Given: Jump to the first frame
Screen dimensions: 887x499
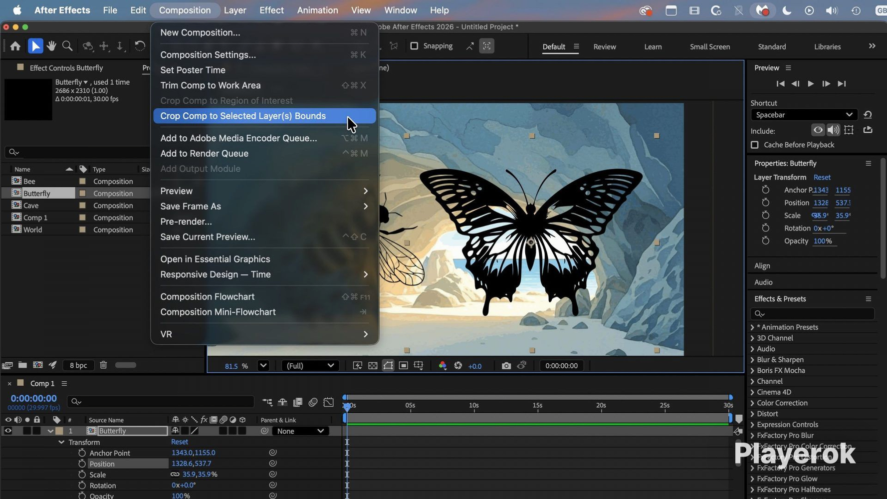Looking at the screenshot, I should point(780,84).
